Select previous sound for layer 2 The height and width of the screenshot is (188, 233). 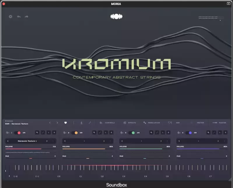pyautogui.click(x=65, y=141)
